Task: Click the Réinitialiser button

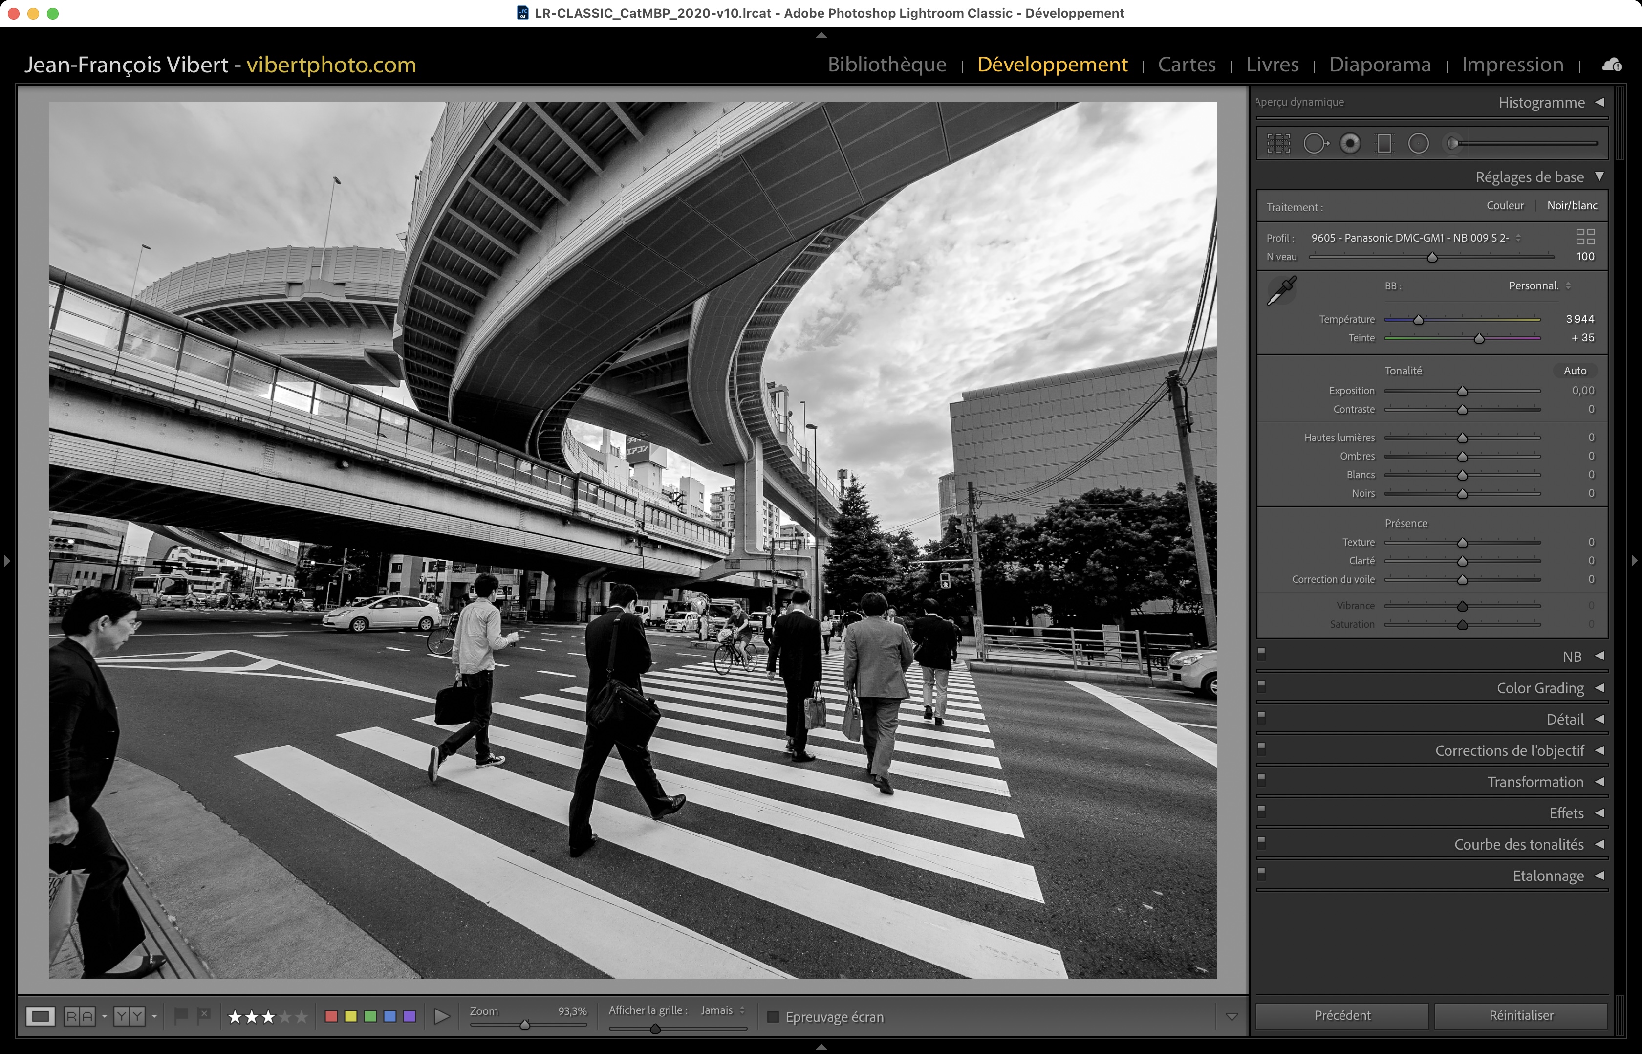Action: point(1520,1016)
